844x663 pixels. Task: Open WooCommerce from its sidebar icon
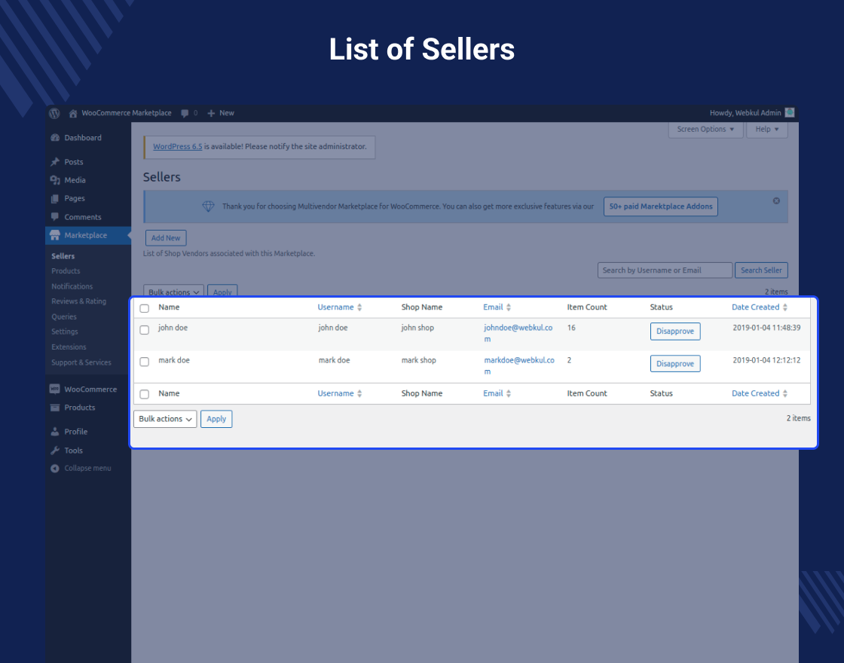tap(57, 389)
